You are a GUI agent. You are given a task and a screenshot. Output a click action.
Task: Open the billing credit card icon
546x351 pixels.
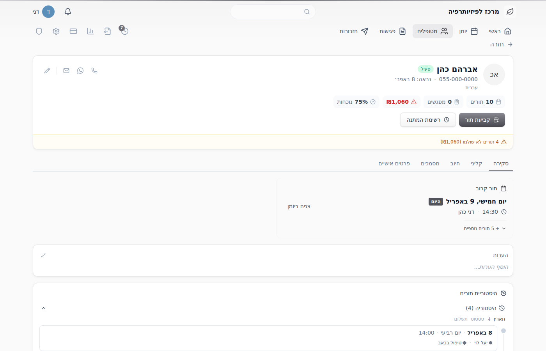click(73, 31)
